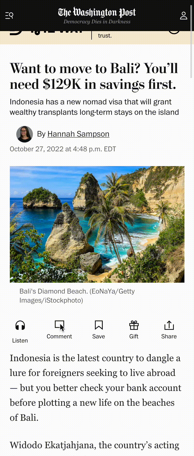
Task: Click the 'Democracy Dies in Darkness' tagline
Action: pos(97,22)
